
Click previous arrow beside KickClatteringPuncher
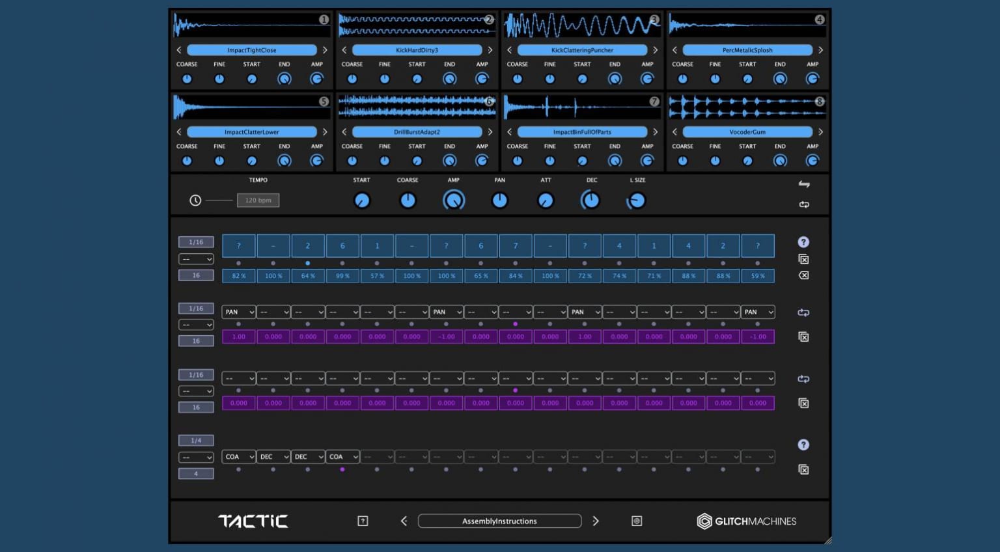(510, 50)
